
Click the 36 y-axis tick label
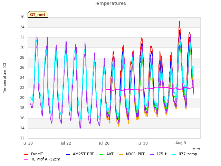[x=22, y=17]
